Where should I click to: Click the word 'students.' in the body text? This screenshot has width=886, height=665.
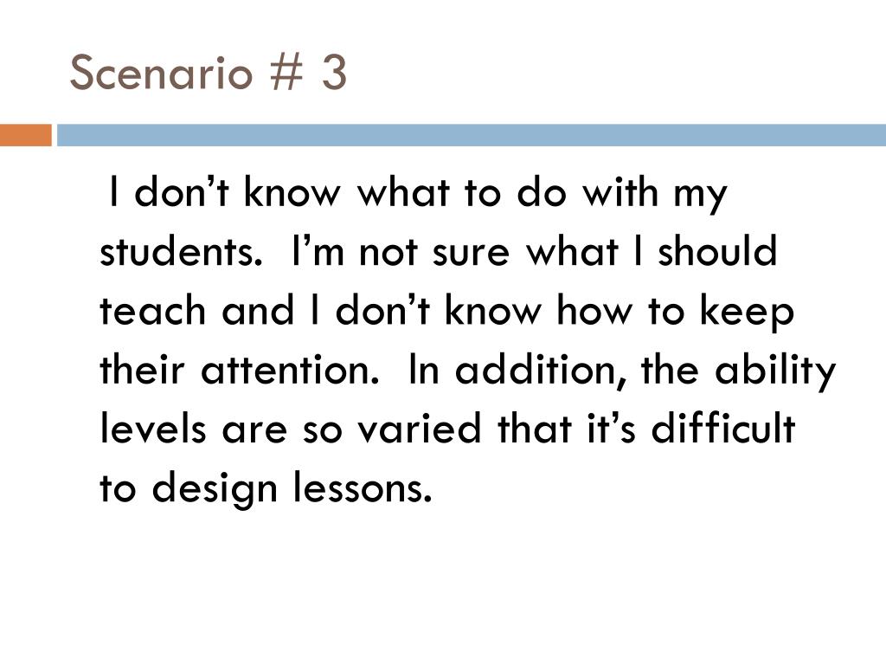(x=182, y=252)
